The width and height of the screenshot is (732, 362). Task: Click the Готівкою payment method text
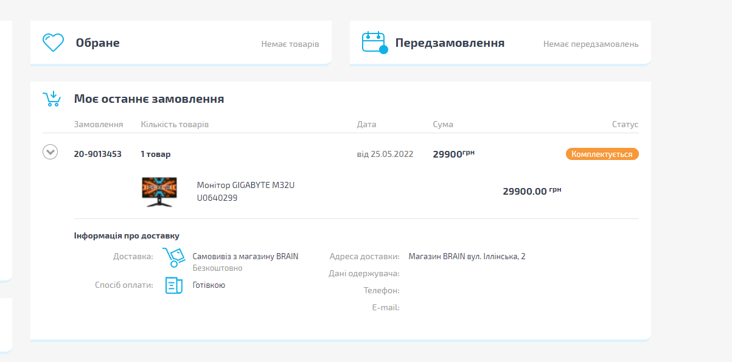[x=209, y=285]
